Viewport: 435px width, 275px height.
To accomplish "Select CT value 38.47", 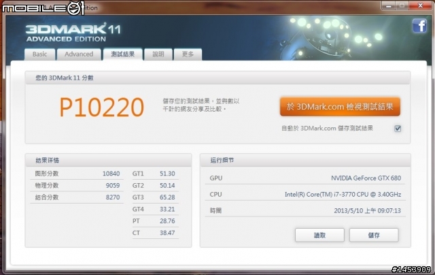I will 167,233.
